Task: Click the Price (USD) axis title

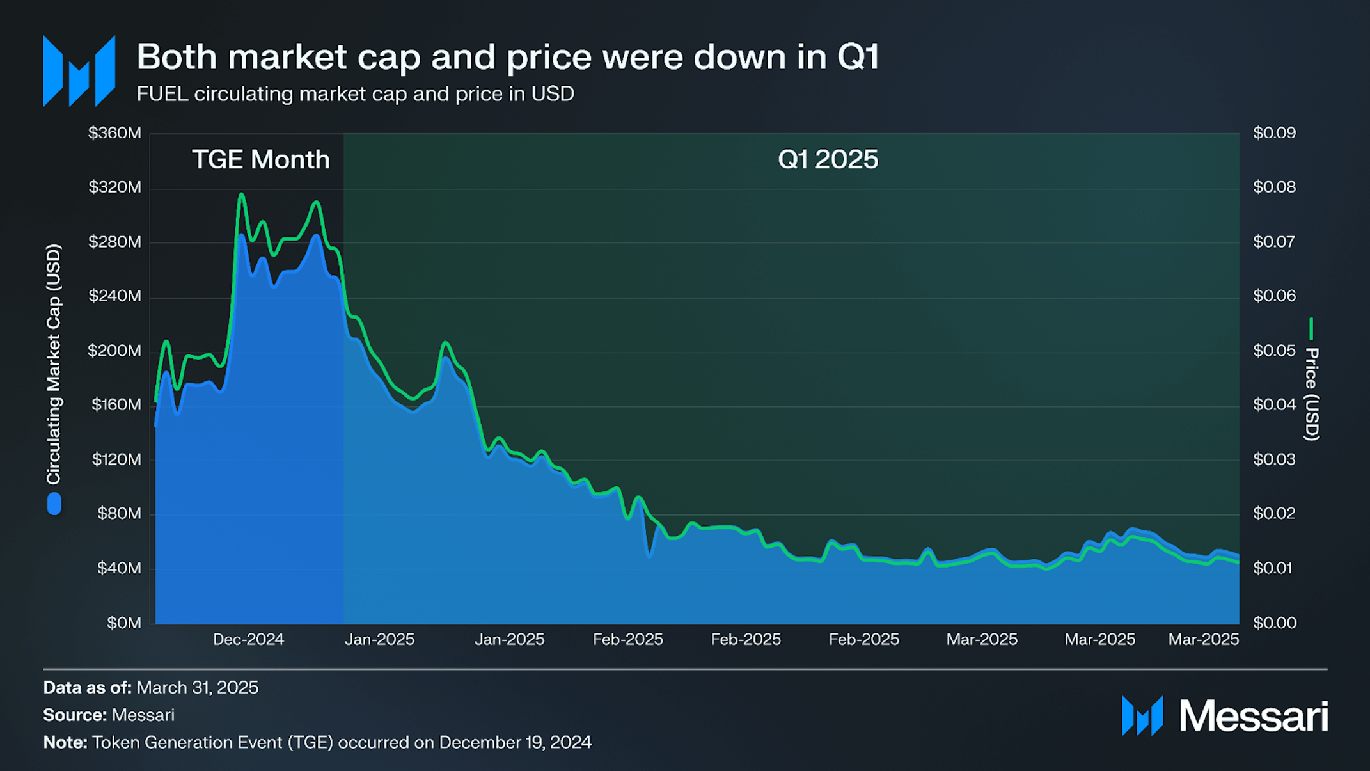Action: point(1312,394)
